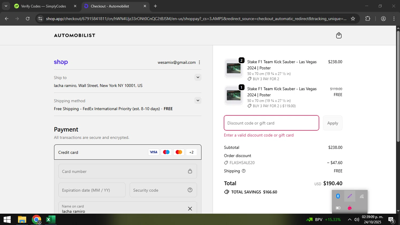Screen dimensions: 400x225
Task: View site information icon in address bar
Action: (40, 18)
